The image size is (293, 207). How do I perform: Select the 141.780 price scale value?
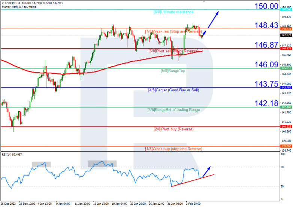(287, 112)
